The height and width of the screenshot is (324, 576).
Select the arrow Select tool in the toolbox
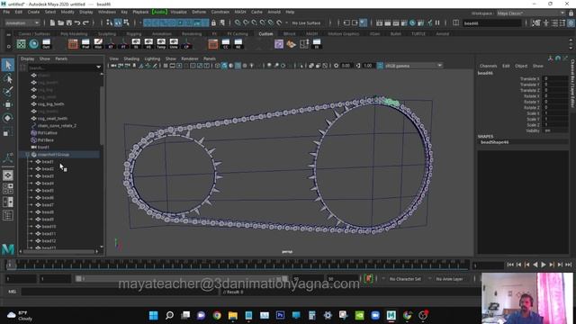[8, 65]
